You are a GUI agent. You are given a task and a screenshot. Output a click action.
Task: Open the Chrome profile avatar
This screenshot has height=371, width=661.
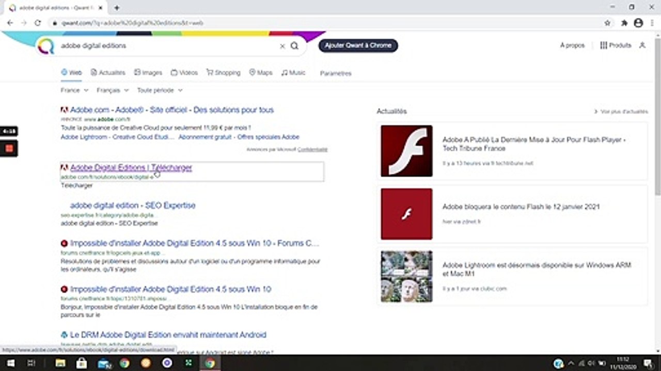[638, 23]
